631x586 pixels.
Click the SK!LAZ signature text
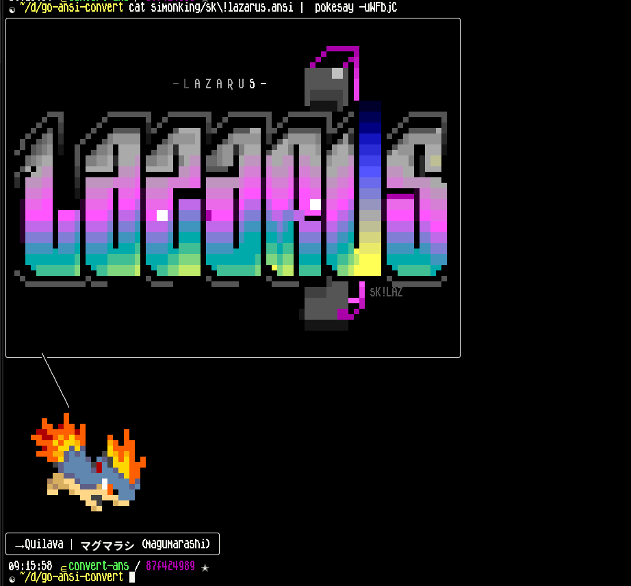(386, 292)
